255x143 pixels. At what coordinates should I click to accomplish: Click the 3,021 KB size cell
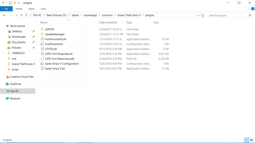(163, 54)
